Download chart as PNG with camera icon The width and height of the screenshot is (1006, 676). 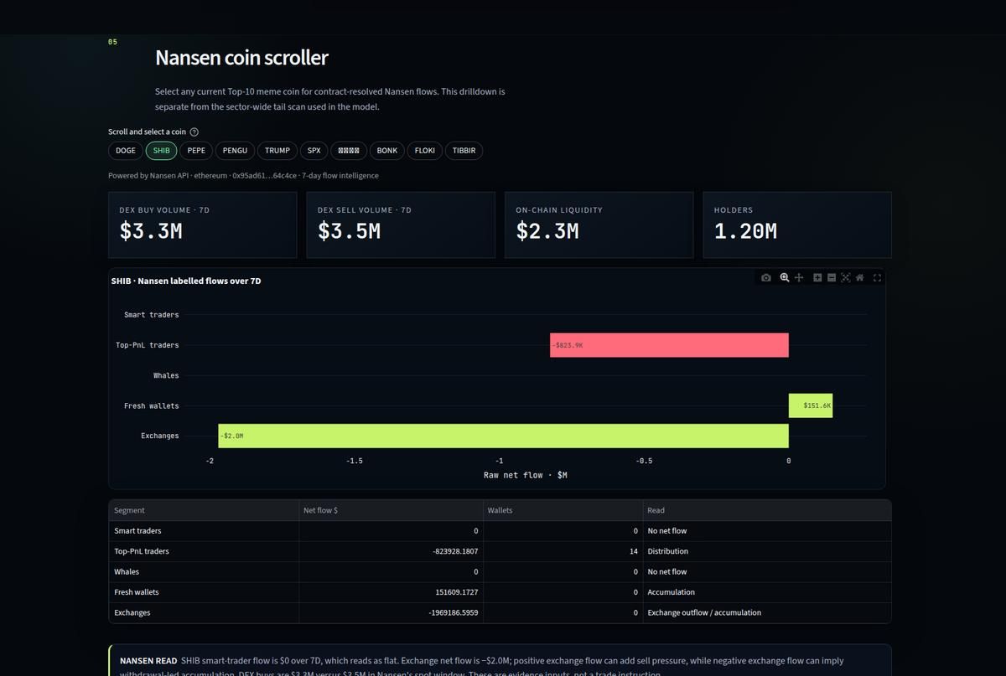(766, 277)
